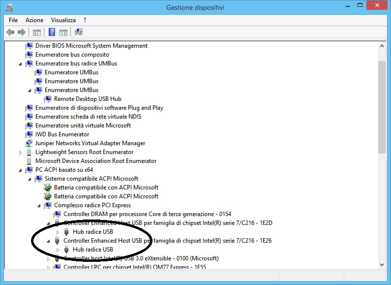Click the vertical scrollbar down arrow
The width and height of the screenshot is (391, 285).
click(382, 264)
